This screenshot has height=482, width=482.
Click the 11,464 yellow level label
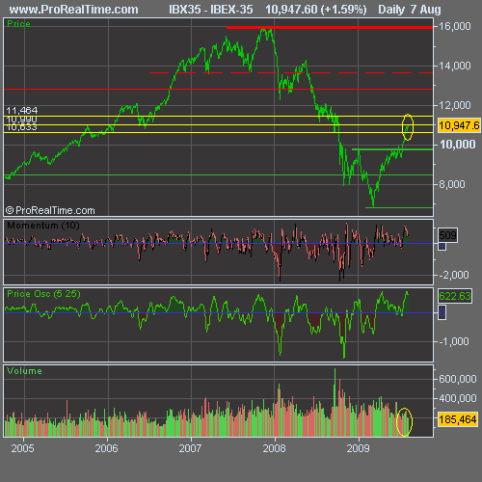click(x=22, y=111)
